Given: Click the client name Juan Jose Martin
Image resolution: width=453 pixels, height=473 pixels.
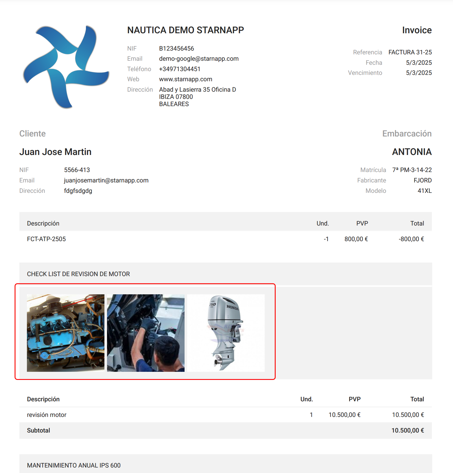Looking at the screenshot, I should pos(55,152).
